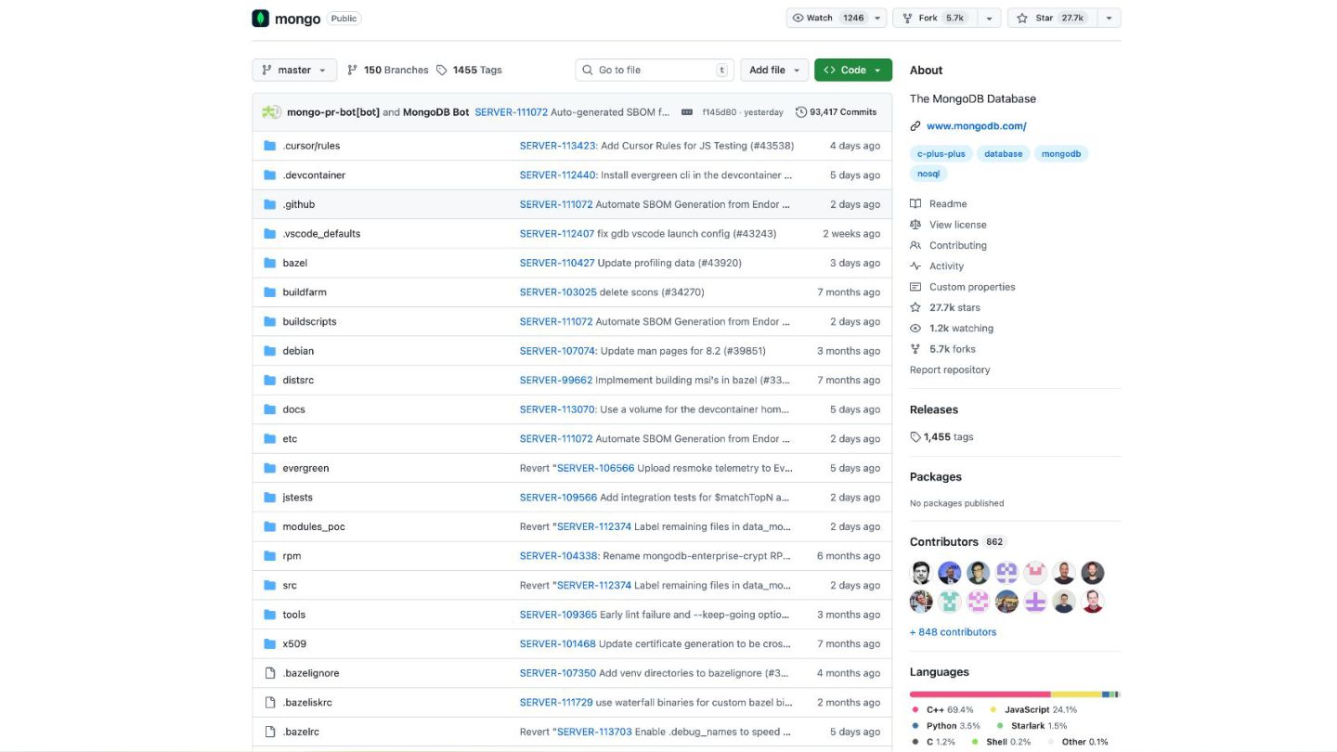Screen dimensions: 1337x752
Task: Click the folder icon beside x509
Action: coord(270,643)
